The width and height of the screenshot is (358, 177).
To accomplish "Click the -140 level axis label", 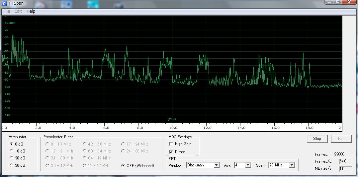I will (x=7, y=115).
